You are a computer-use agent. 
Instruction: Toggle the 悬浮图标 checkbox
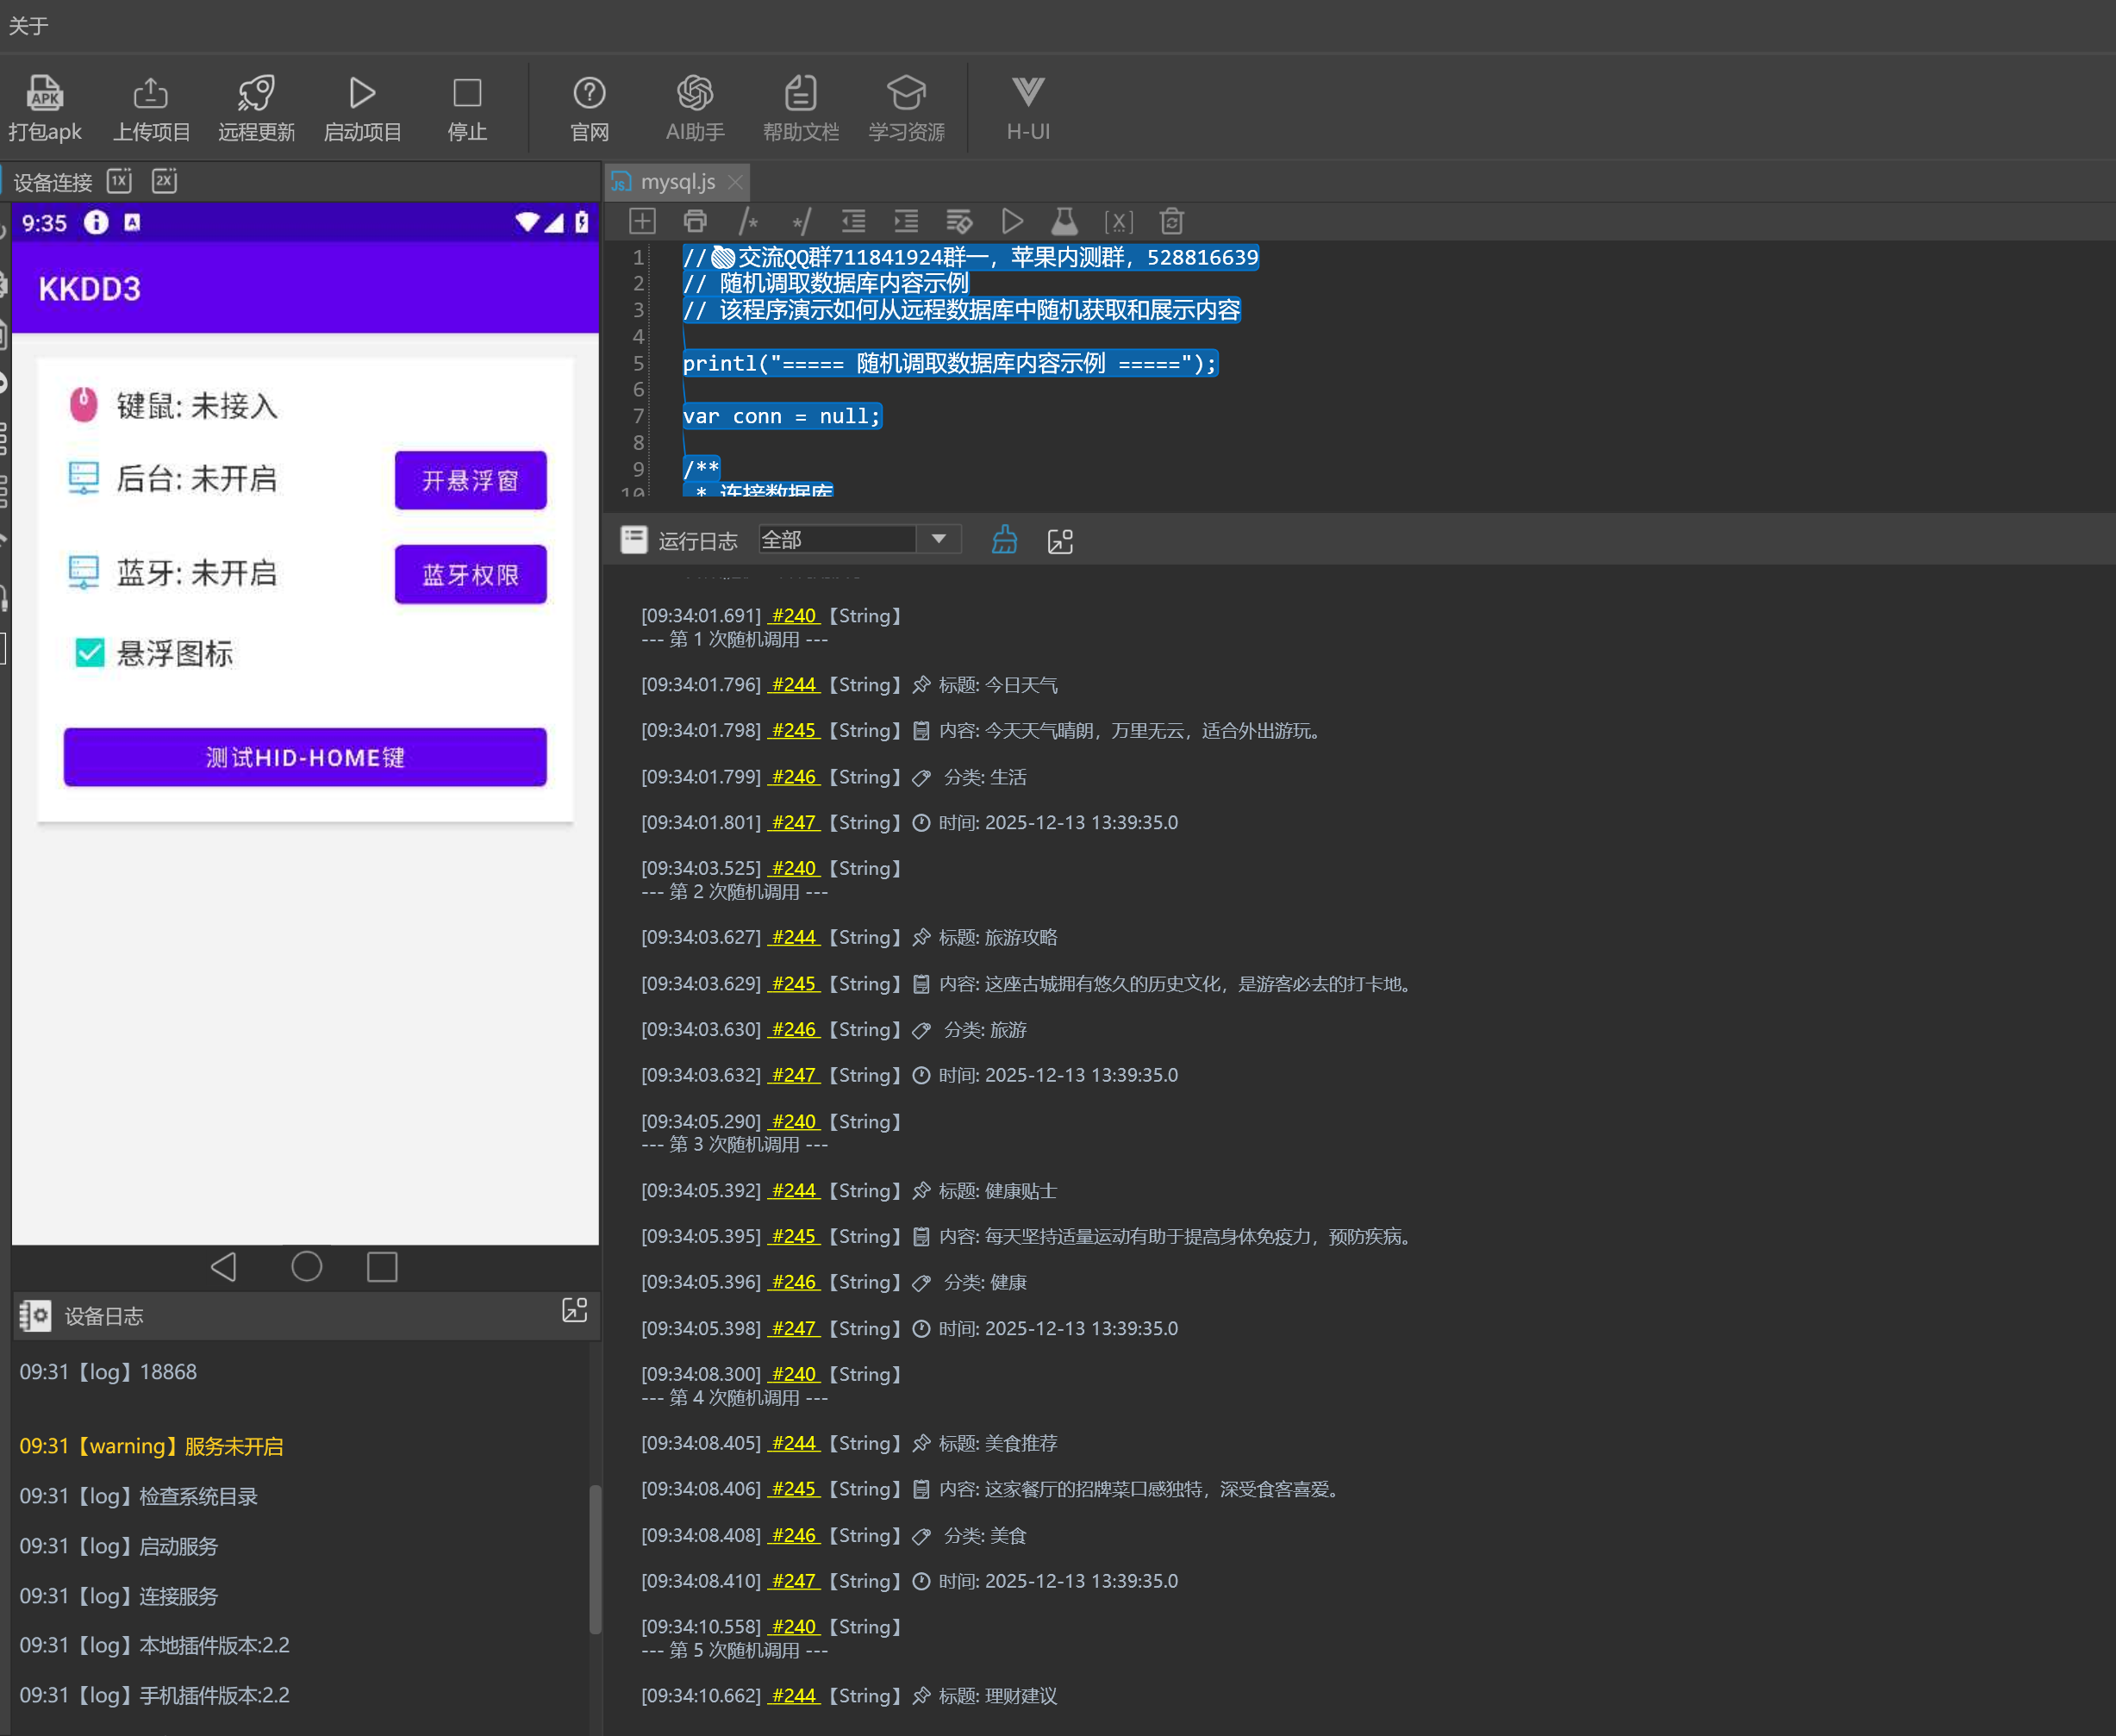[x=90, y=654]
